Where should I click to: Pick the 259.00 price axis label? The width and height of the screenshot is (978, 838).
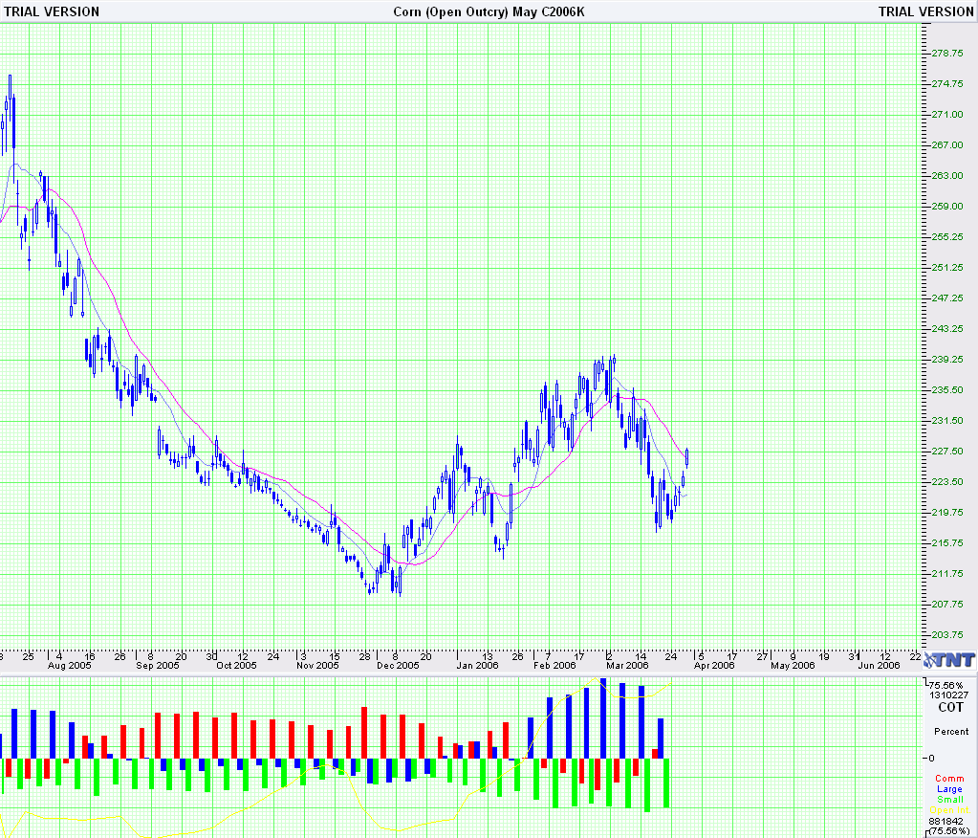[947, 206]
